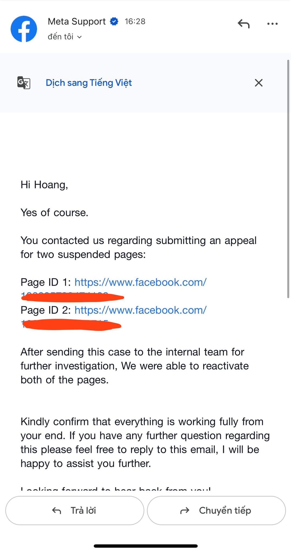The width and height of the screenshot is (291, 553).
Task: Click the redacted ID under Page ID 1
Action: click(x=72, y=297)
